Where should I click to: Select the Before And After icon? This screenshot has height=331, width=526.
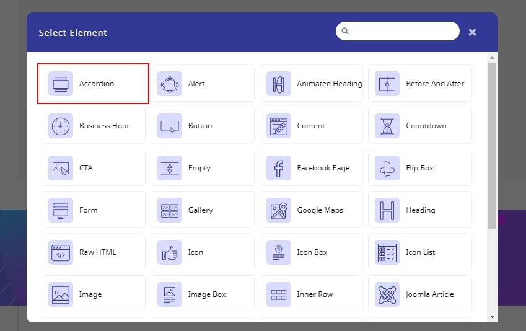387,84
